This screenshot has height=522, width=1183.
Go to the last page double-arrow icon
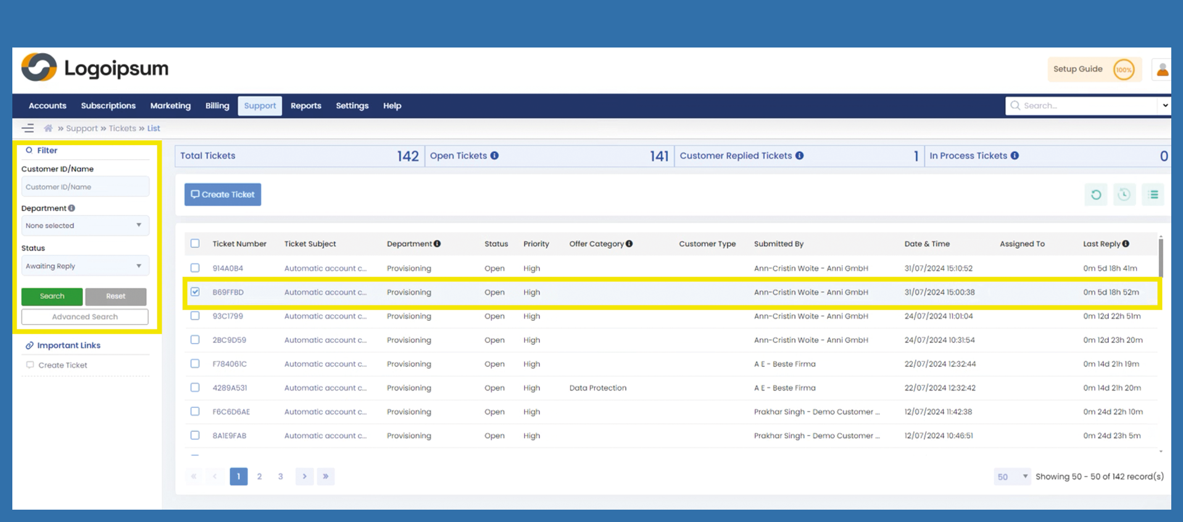click(325, 476)
